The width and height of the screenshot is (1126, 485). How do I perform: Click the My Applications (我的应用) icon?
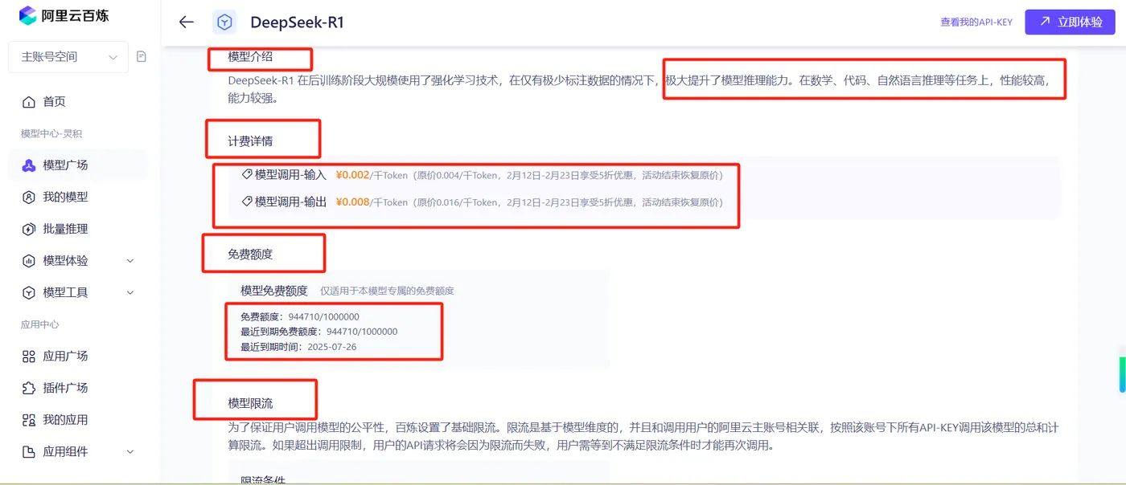[x=29, y=420]
